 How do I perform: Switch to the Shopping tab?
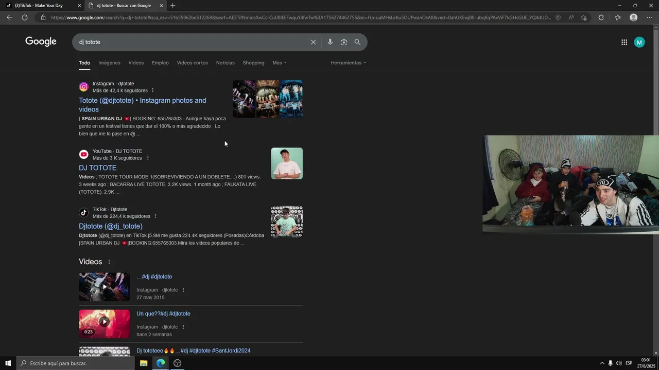click(x=253, y=63)
